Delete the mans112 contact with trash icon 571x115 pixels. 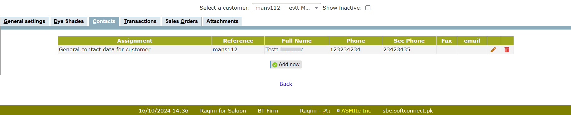tap(507, 50)
